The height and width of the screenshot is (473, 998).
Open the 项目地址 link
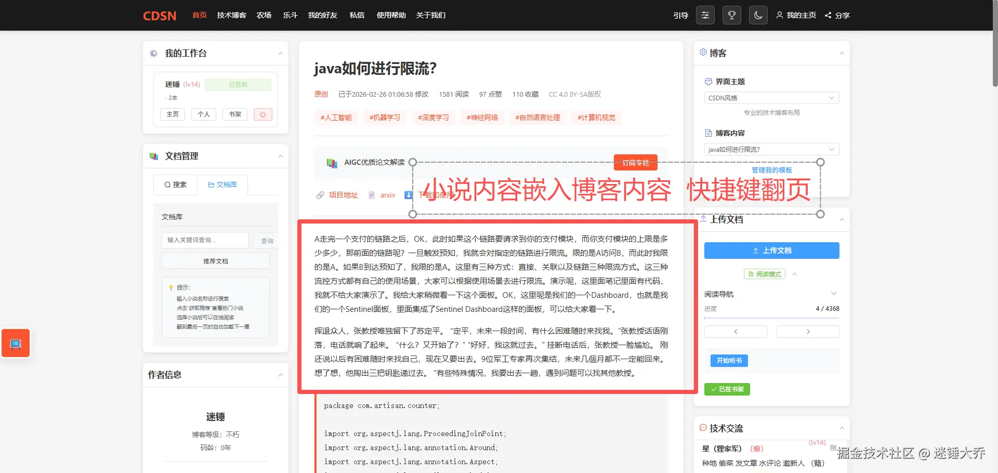[344, 195]
